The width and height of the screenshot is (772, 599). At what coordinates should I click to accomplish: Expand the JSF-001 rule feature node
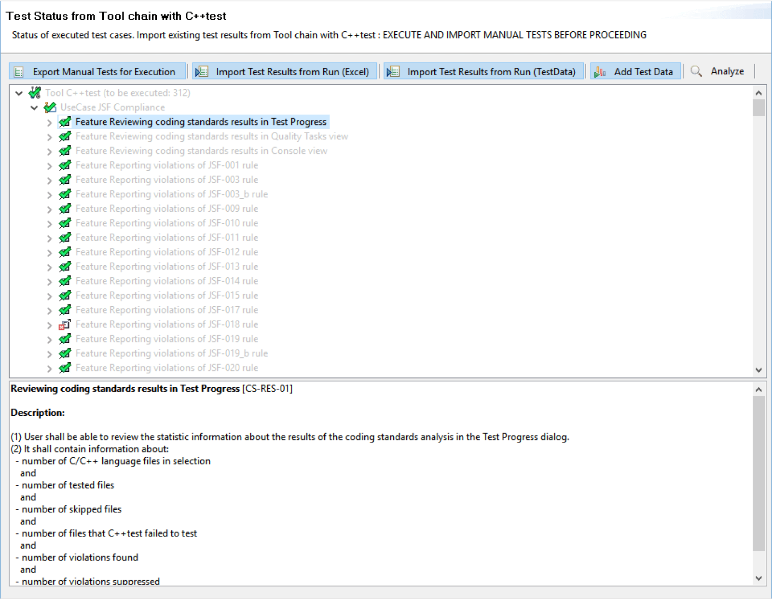tap(49, 166)
